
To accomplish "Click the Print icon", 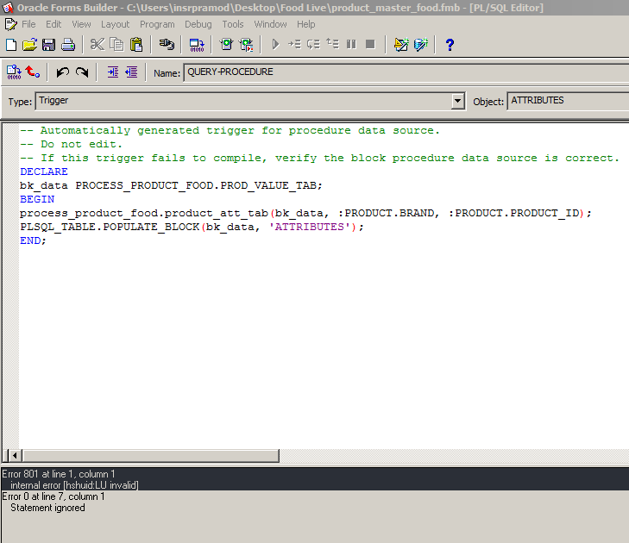I will click(x=67, y=44).
